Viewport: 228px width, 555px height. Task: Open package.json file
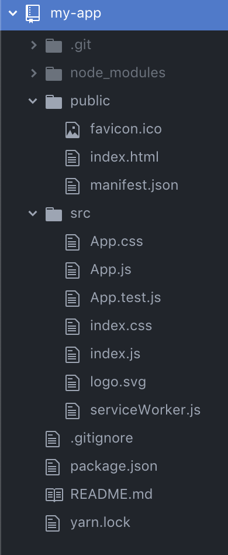tap(114, 467)
